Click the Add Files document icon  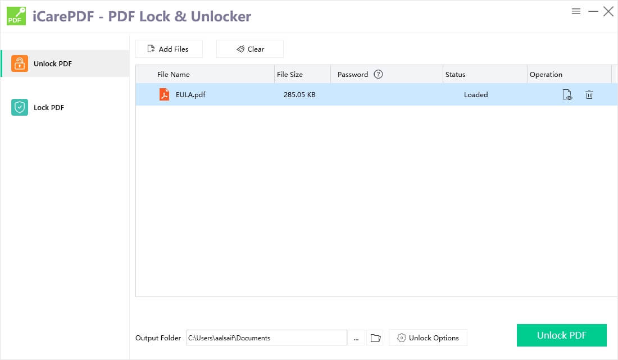tap(149, 49)
